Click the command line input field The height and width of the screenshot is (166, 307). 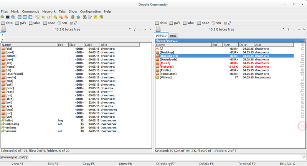click(x=165, y=157)
